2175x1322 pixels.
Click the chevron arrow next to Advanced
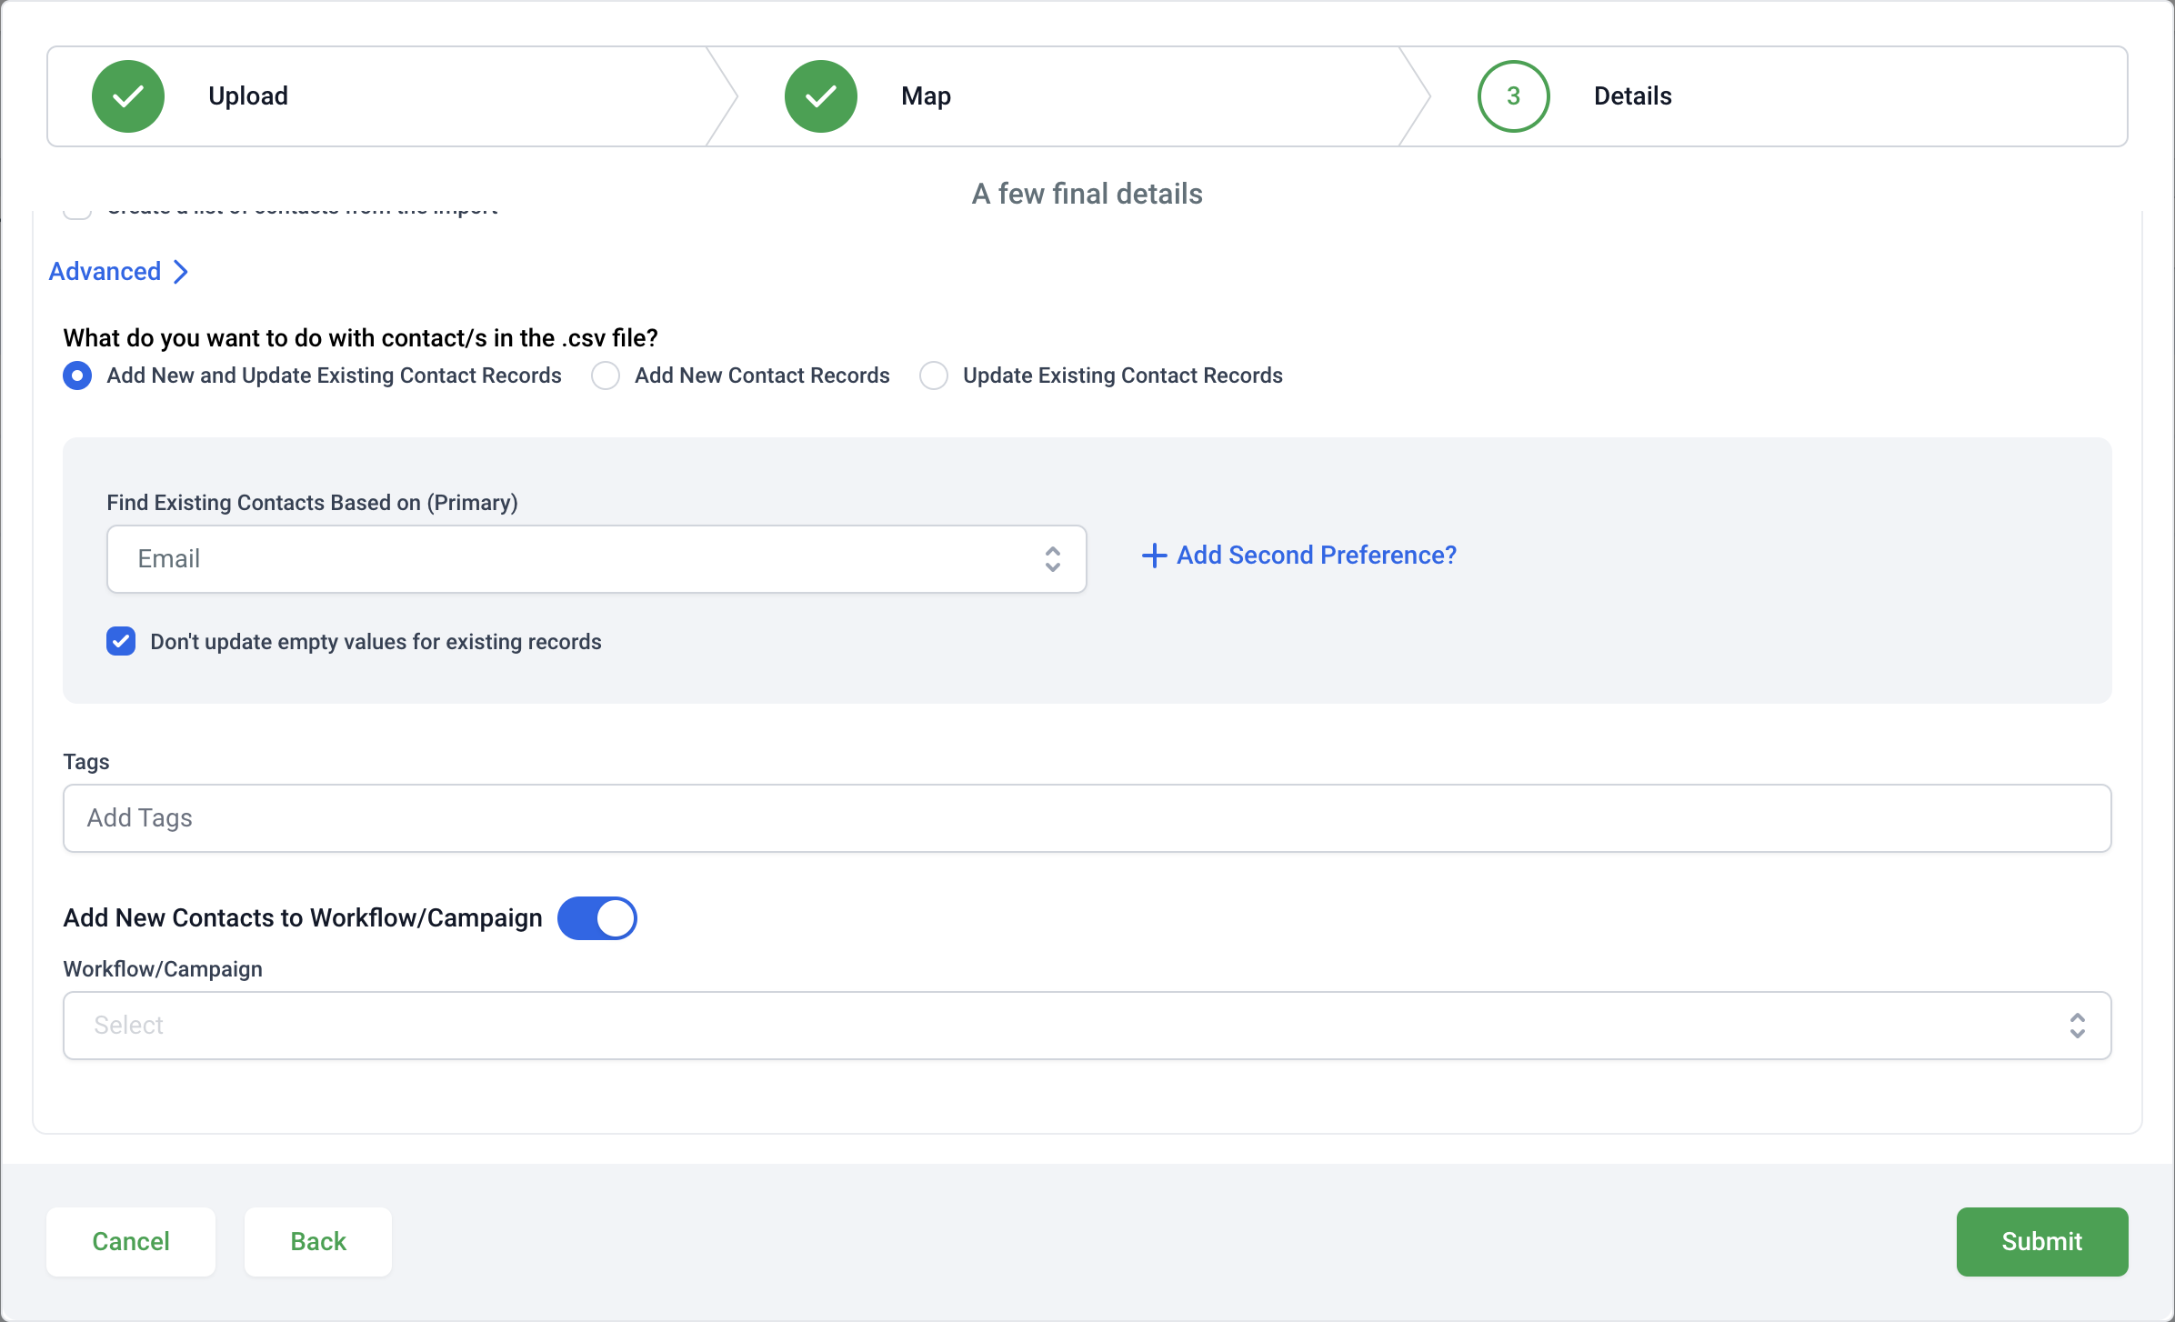point(181,272)
